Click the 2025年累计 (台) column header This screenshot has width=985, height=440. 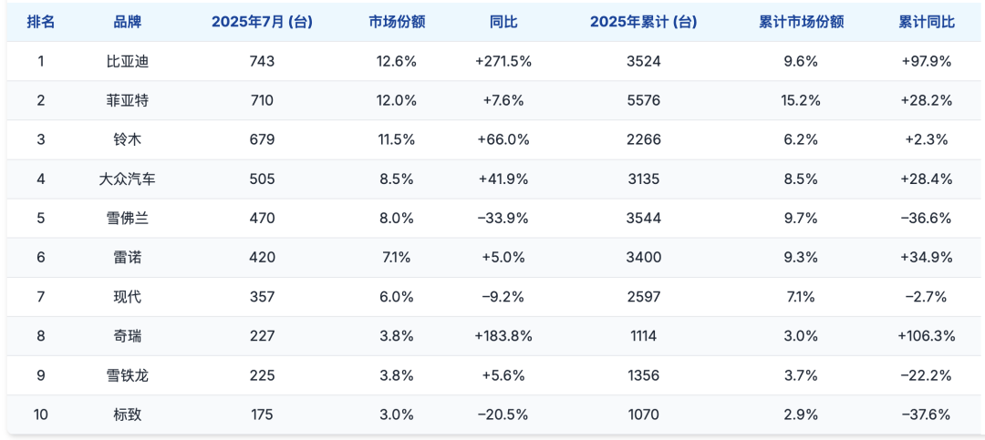(644, 22)
